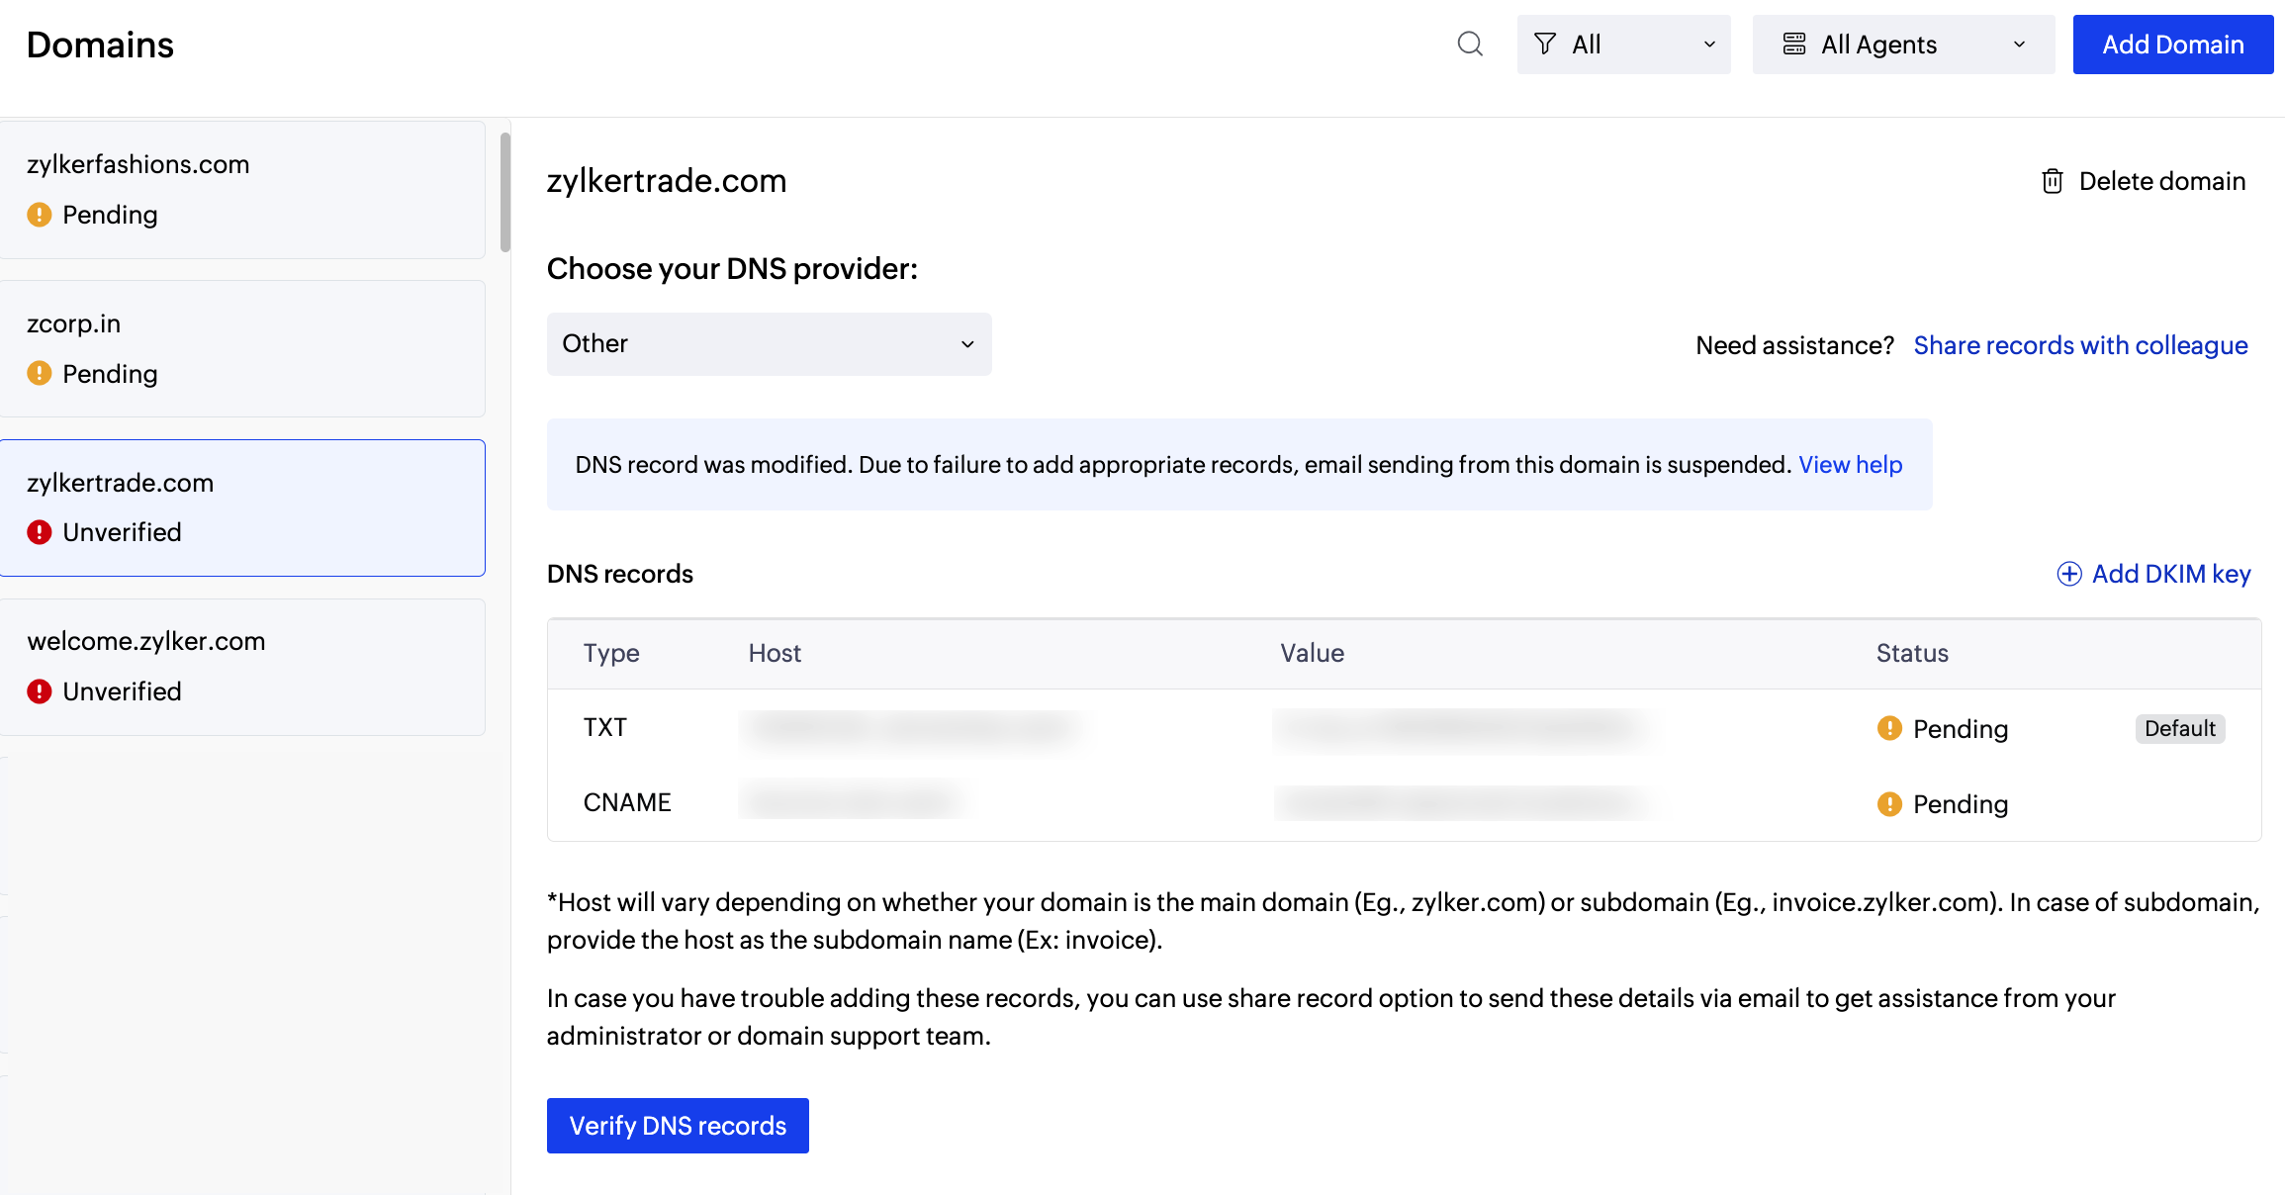The image size is (2285, 1195).
Task: Click the pending status indicator on the CNAME record
Action: click(1888, 803)
